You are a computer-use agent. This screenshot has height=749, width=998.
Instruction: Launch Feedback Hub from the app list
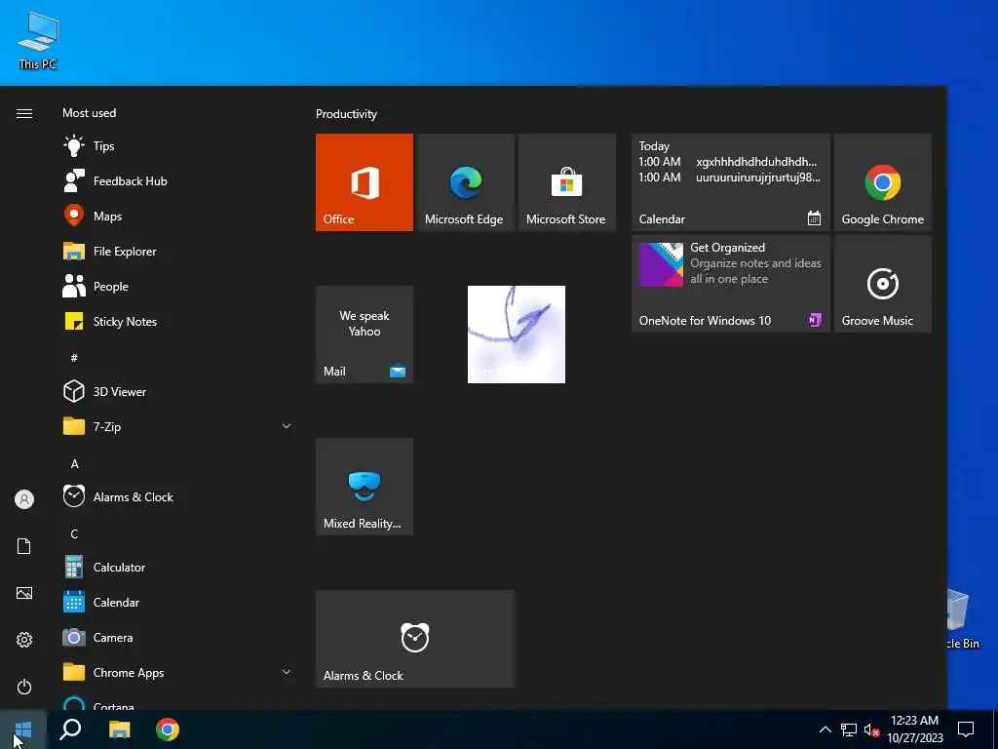[177, 180]
